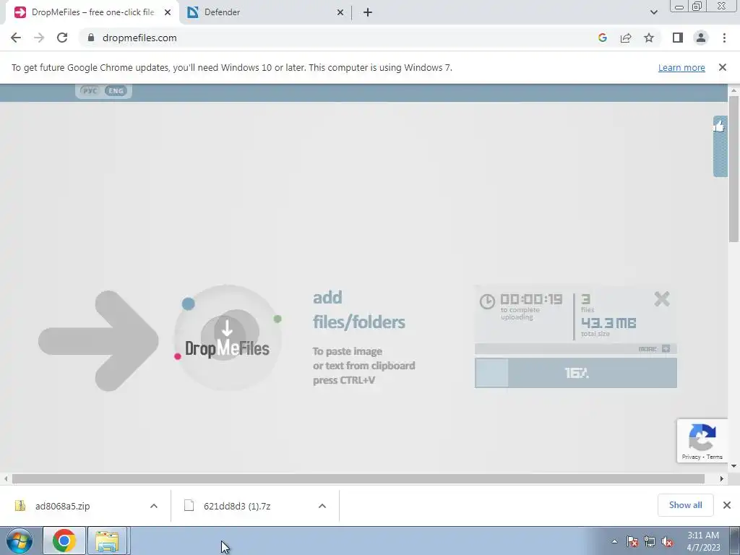Open the tab search dropdown arrow
The height and width of the screenshot is (555, 740).
tap(653, 12)
